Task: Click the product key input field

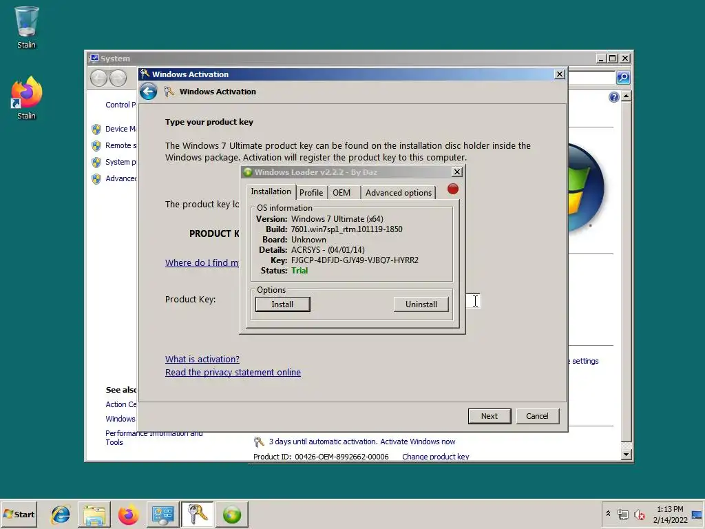Action: [x=473, y=300]
